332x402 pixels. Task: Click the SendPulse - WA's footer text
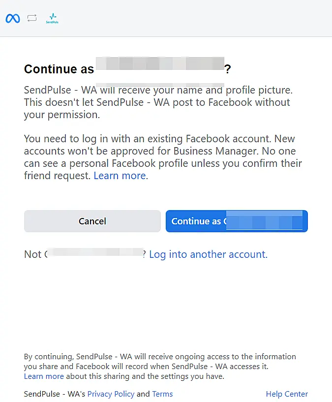pos(54,394)
